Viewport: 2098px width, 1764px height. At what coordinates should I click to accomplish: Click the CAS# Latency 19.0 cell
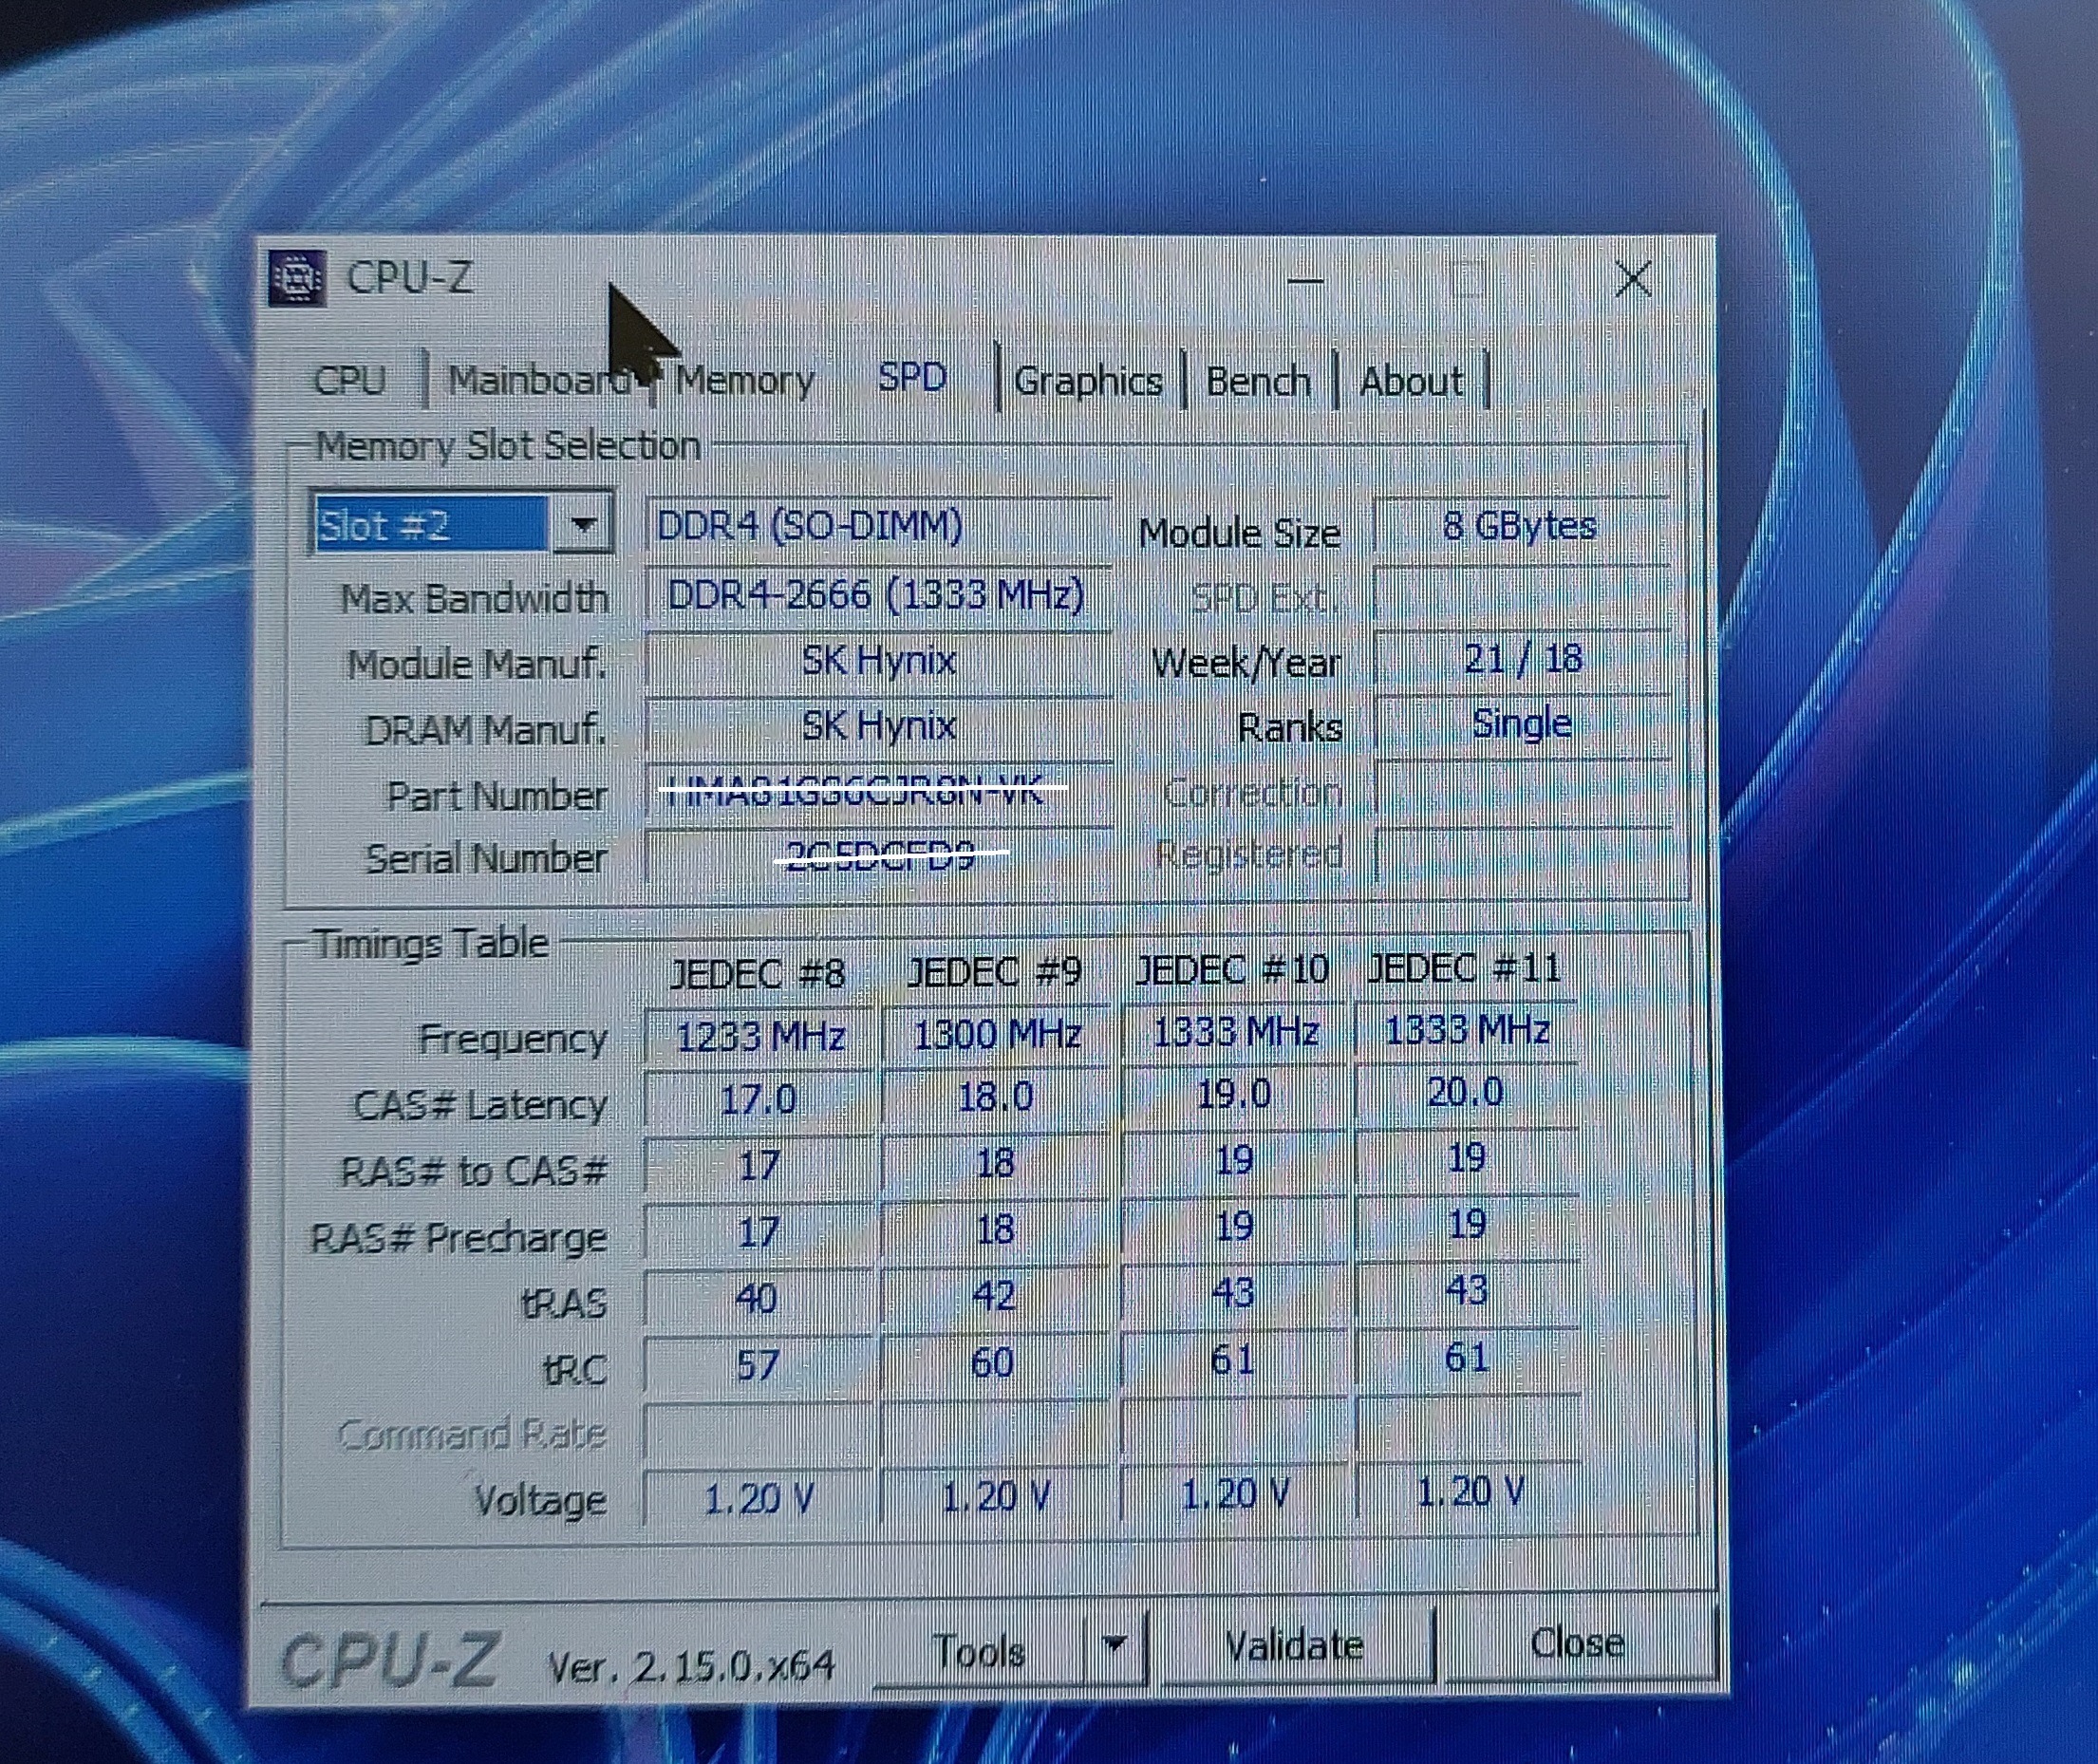pos(1233,1095)
